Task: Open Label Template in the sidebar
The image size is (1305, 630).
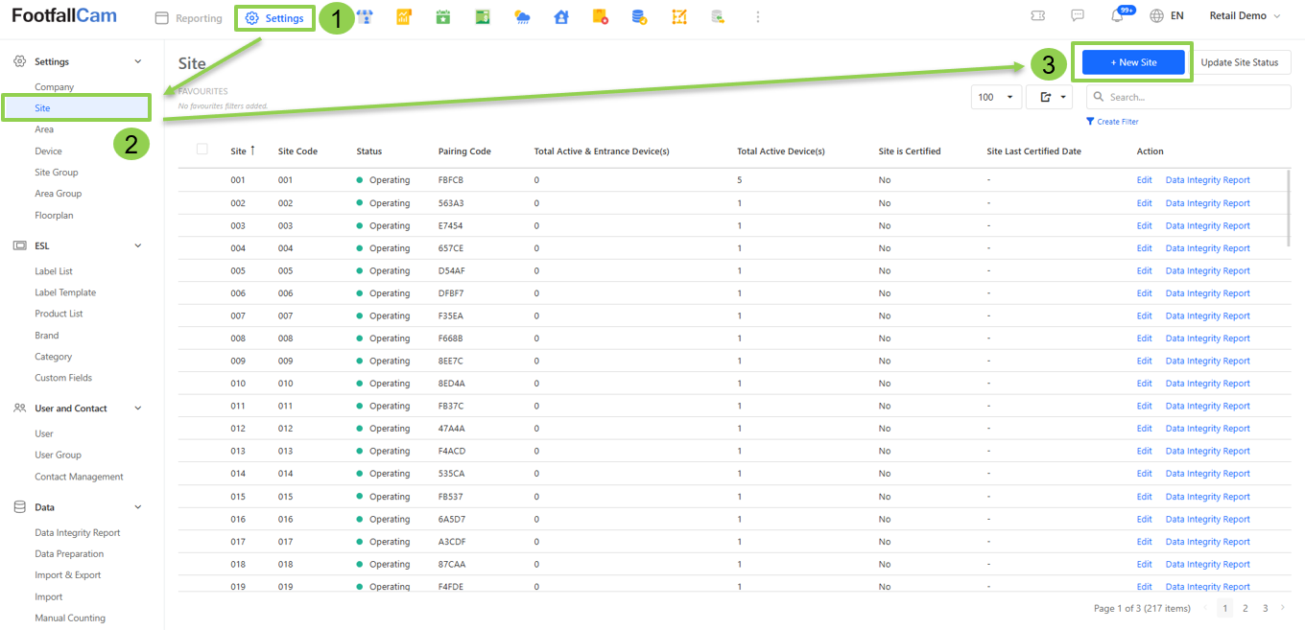Action: [65, 292]
